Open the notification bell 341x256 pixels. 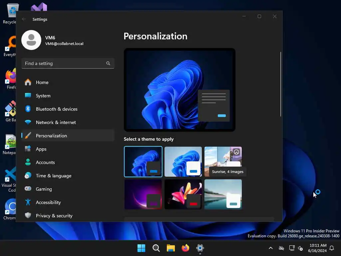pyautogui.click(x=332, y=248)
